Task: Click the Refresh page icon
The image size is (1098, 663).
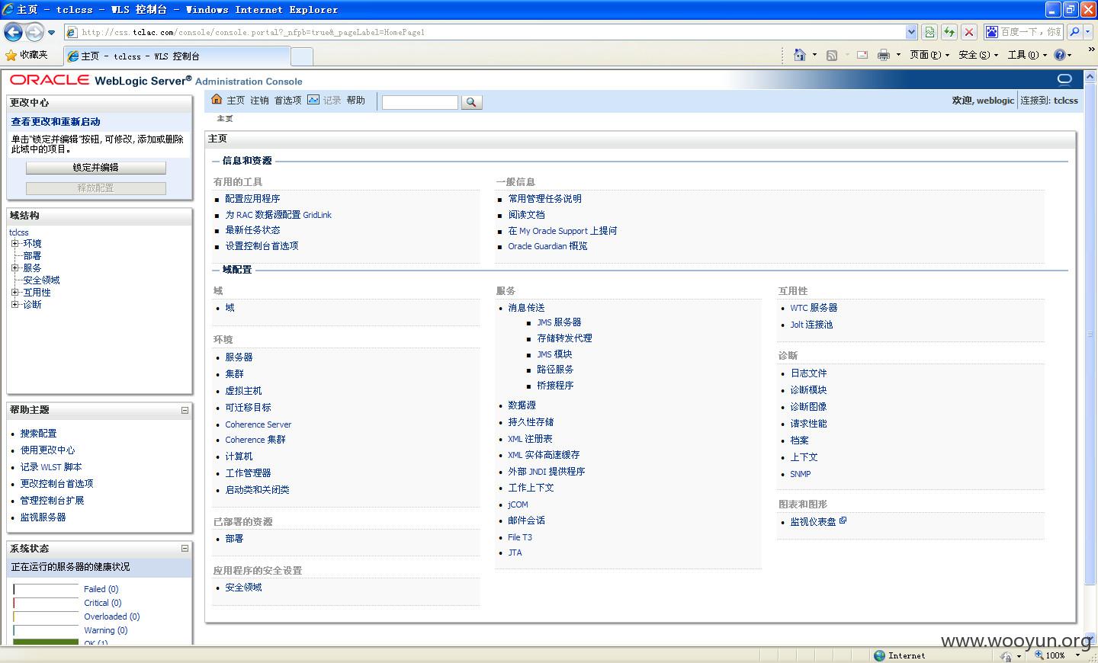Action: [949, 32]
